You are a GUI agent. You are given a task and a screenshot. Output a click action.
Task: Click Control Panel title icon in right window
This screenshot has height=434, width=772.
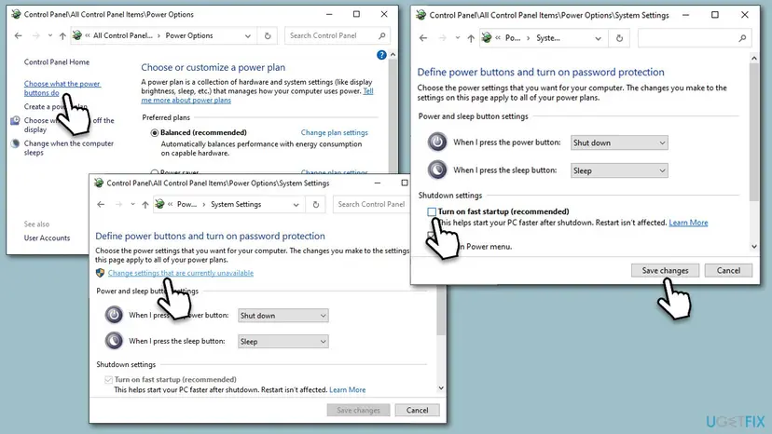(420, 15)
